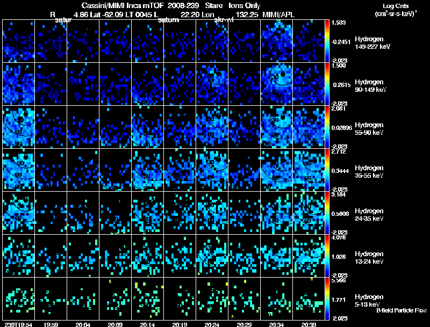Click the 2008-239 date in title
Screen dimensions: 430x327
coord(183,6)
